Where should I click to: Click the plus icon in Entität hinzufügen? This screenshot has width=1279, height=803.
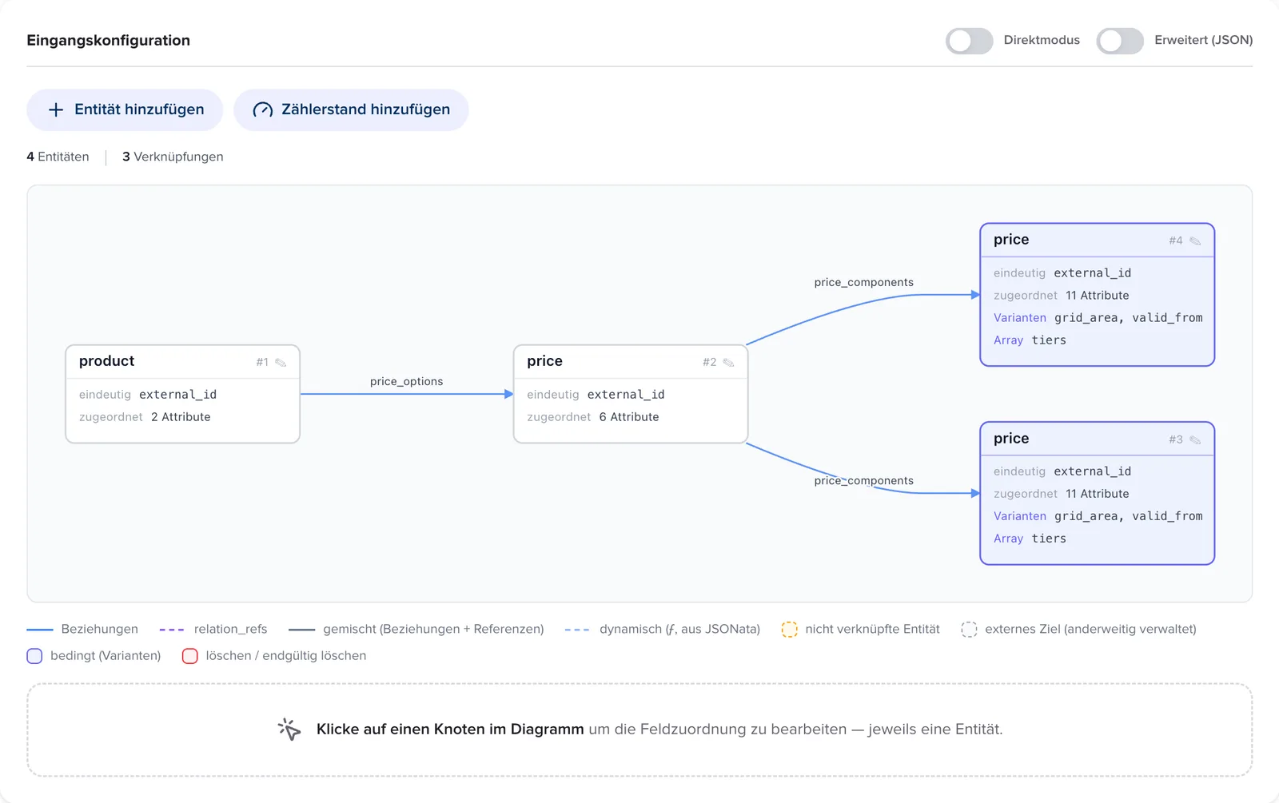56,110
